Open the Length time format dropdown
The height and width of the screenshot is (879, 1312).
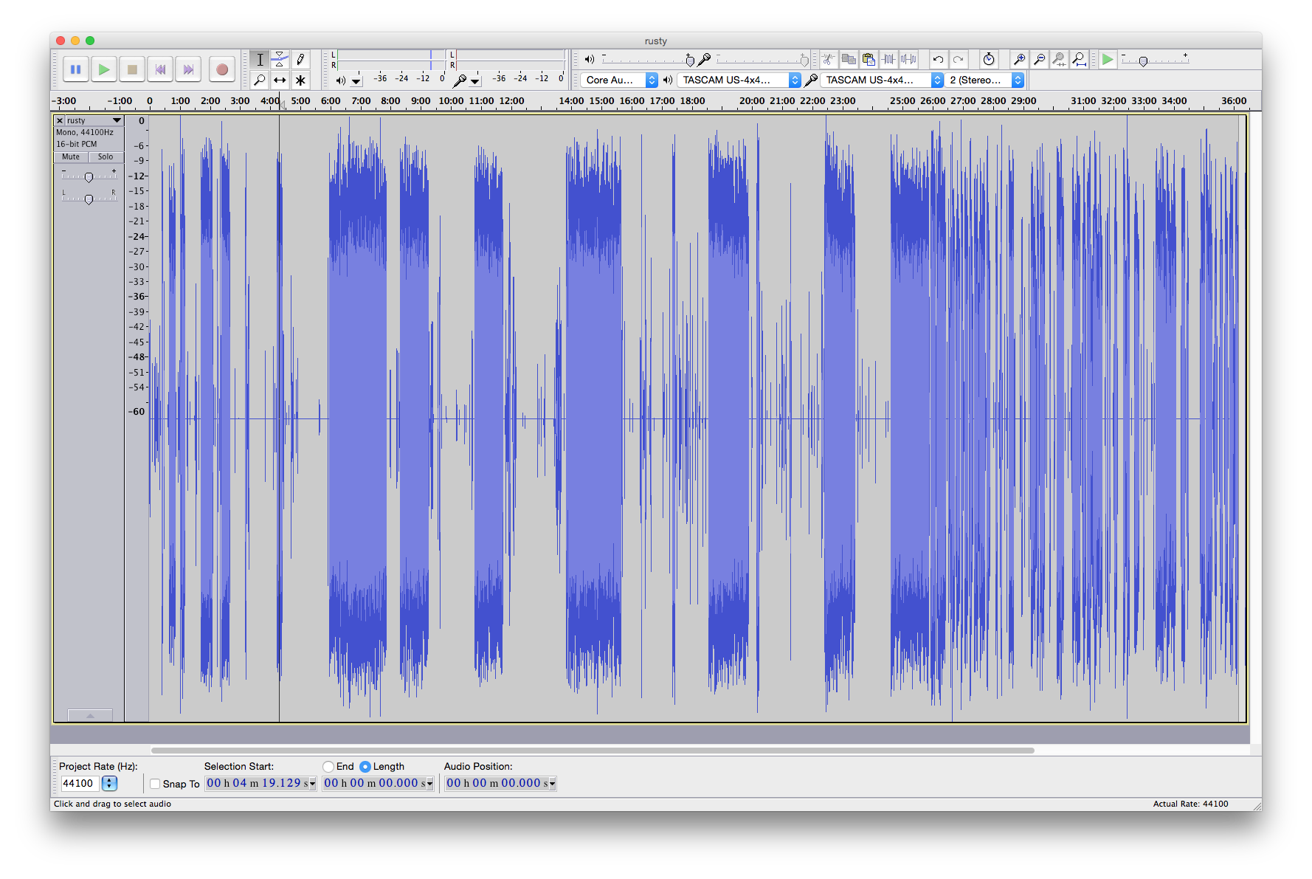click(x=429, y=785)
